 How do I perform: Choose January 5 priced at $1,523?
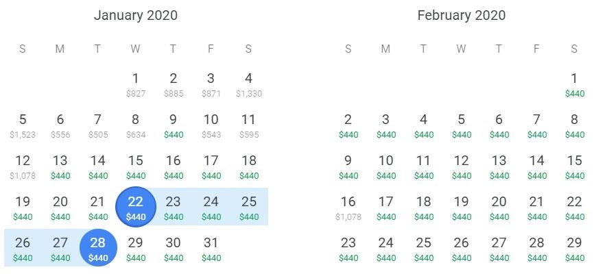tap(23, 125)
